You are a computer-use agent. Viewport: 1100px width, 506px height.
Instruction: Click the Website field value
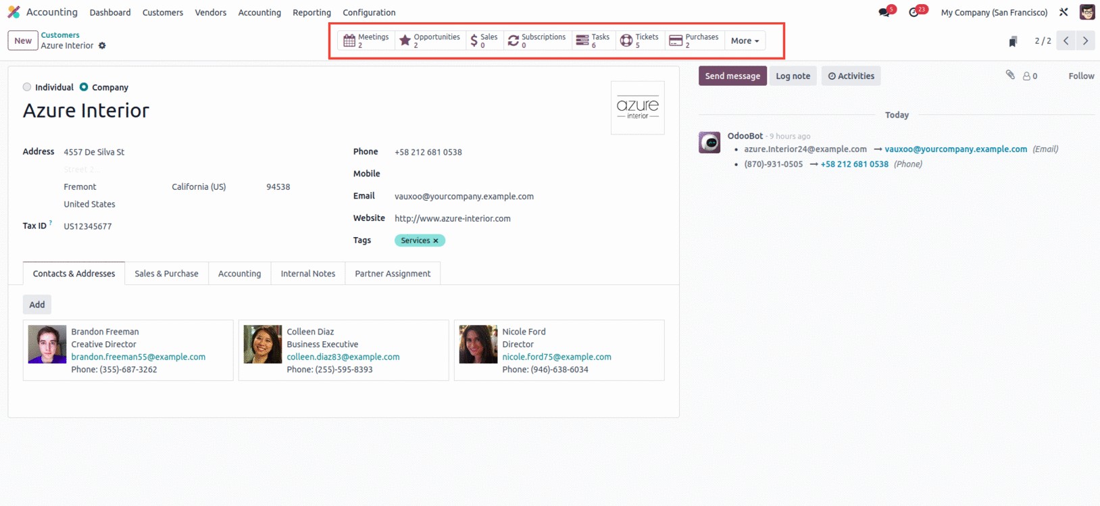click(x=453, y=218)
